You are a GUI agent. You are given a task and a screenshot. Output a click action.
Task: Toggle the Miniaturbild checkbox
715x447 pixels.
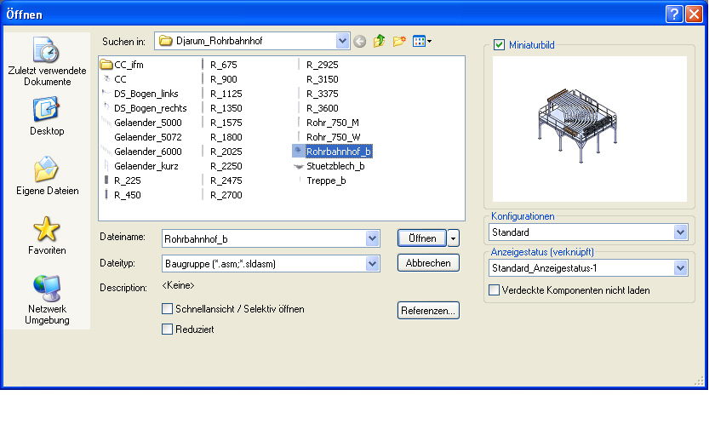coord(500,44)
